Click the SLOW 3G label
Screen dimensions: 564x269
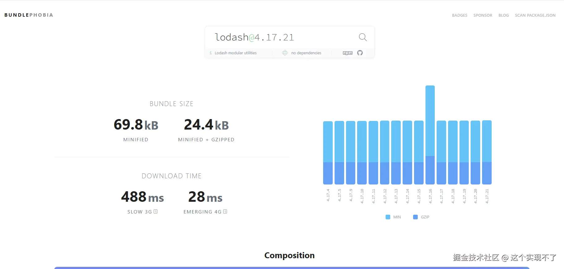(140, 212)
